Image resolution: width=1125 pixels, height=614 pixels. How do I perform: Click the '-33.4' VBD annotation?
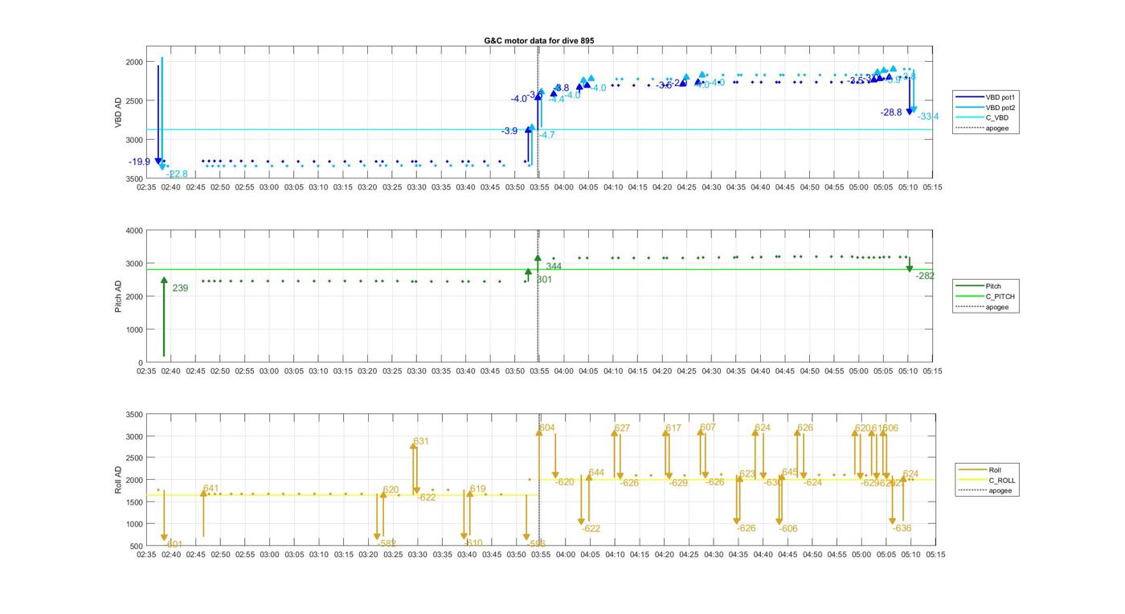pos(928,117)
